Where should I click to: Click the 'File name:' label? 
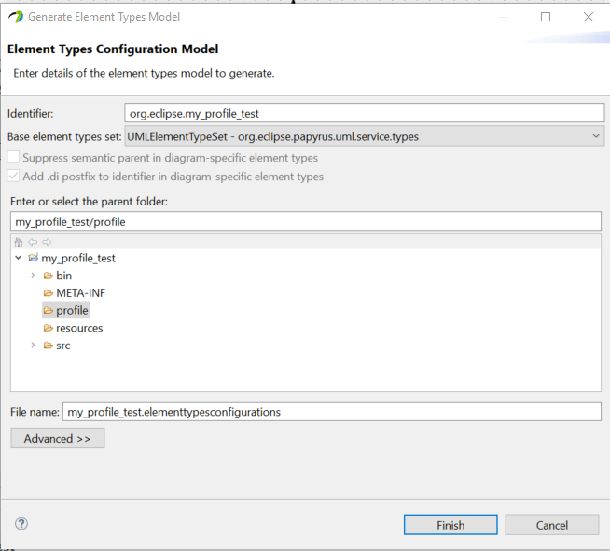[x=35, y=412]
